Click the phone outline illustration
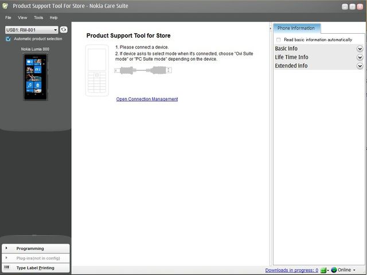This screenshot has height=275, width=367. pos(96,71)
